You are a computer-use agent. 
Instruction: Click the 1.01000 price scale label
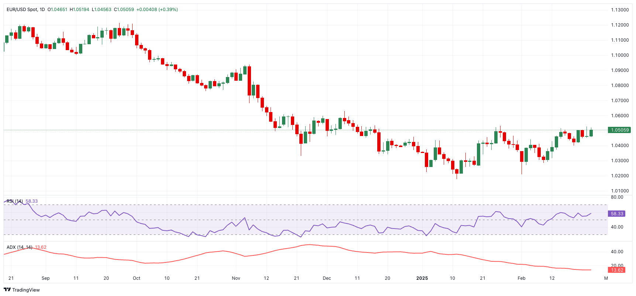620,191
